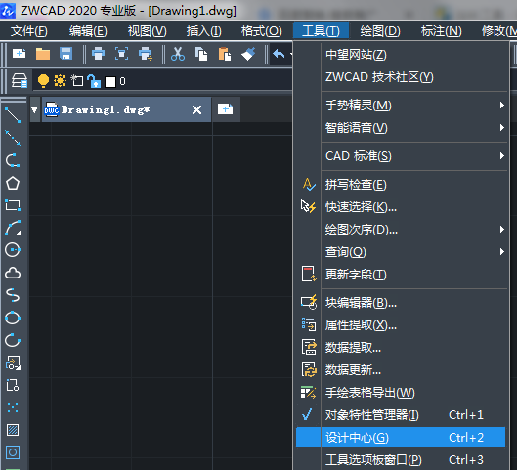The image size is (517, 470).
Task: Select the Elliptical Arc tool
Action: 13,340
